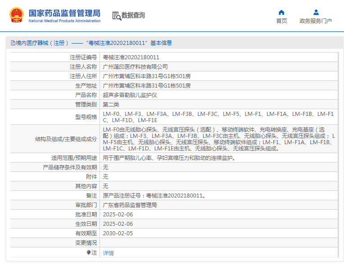344x264 pixels.
Task: Click the 政务服务门户 person icon
Action: [x=316, y=12]
